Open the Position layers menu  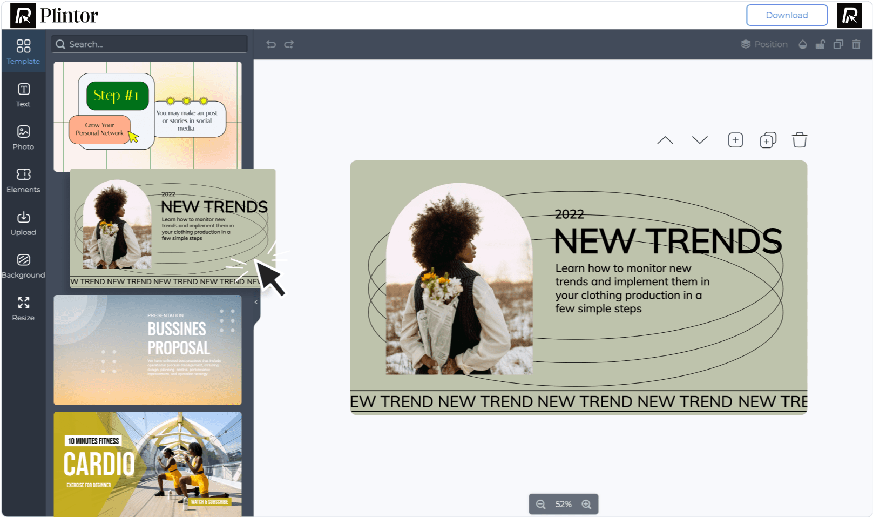point(764,44)
